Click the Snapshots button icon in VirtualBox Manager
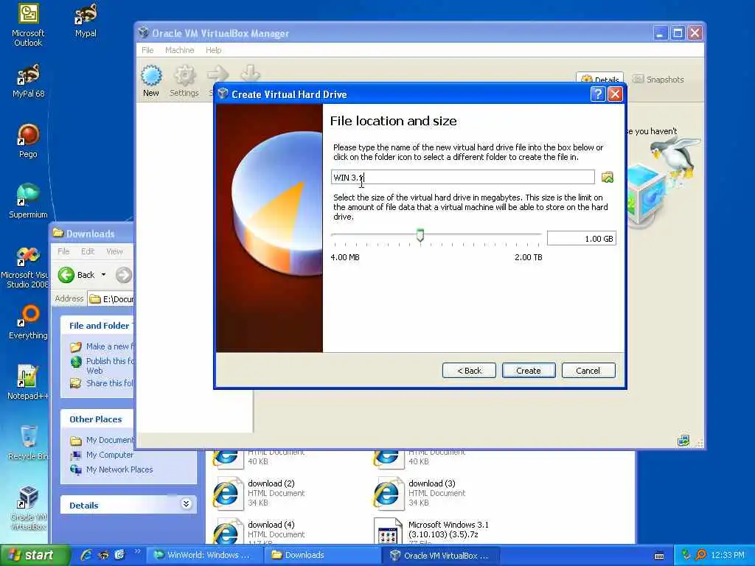 point(638,79)
